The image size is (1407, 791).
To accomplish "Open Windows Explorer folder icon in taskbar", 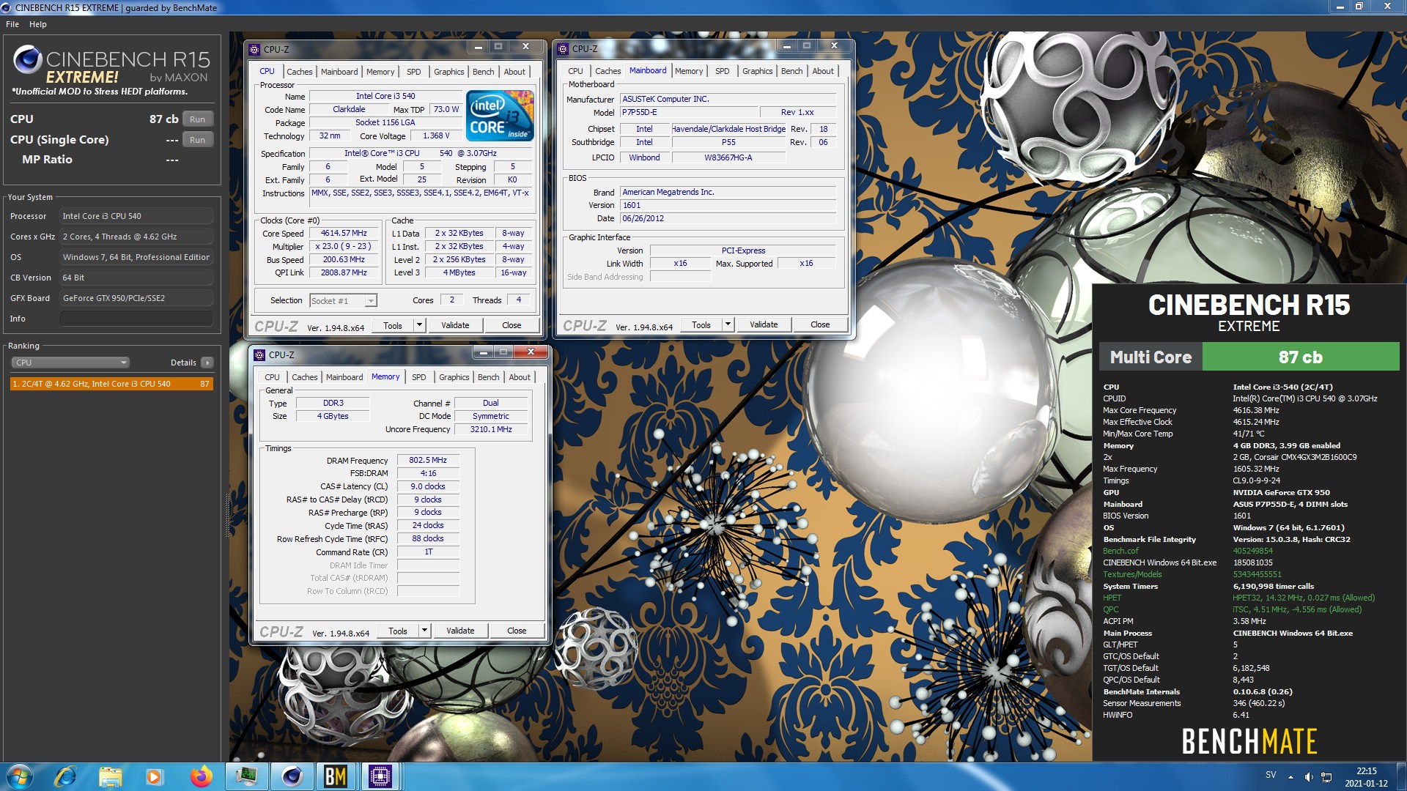I will click(110, 776).
